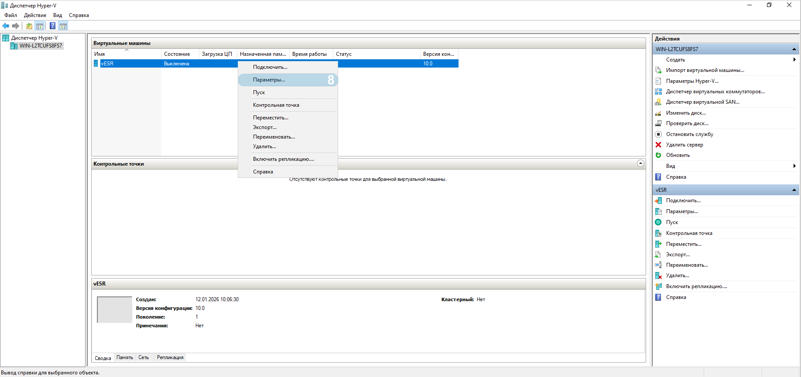The height and width of the screenshot is (377, 801).
Task: Click the Подключить icon in the vESR actions
Action: 658,200
